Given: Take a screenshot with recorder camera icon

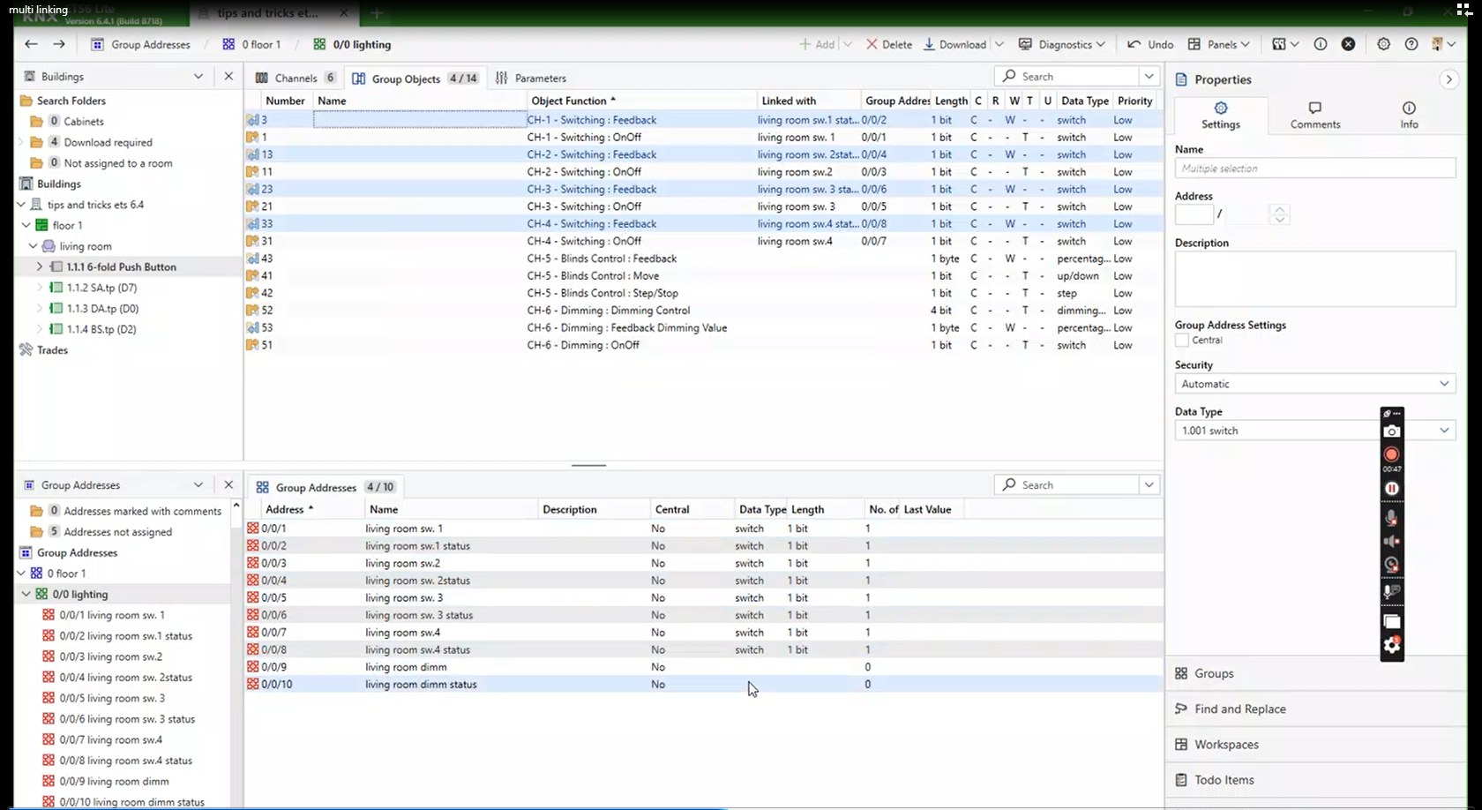Looking at the screenshot, I should click(1392, 431).
